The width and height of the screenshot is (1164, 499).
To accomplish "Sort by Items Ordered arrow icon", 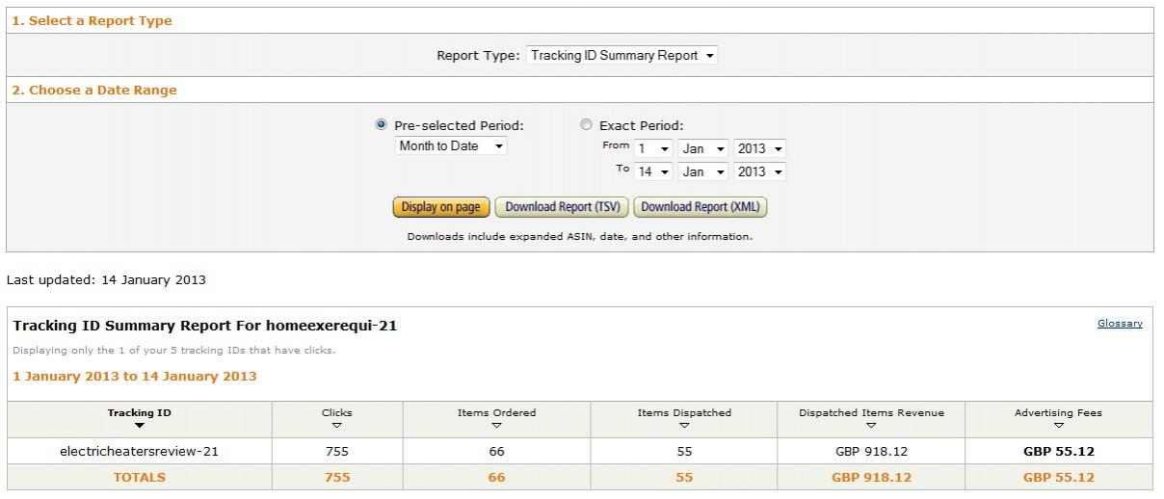I will pyautogui.click(x=496, y=425).
